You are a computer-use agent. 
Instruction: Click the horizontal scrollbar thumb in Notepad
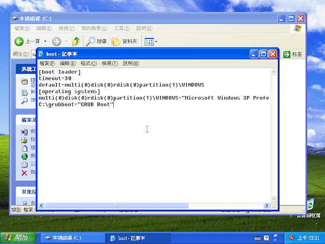[116, 206]
